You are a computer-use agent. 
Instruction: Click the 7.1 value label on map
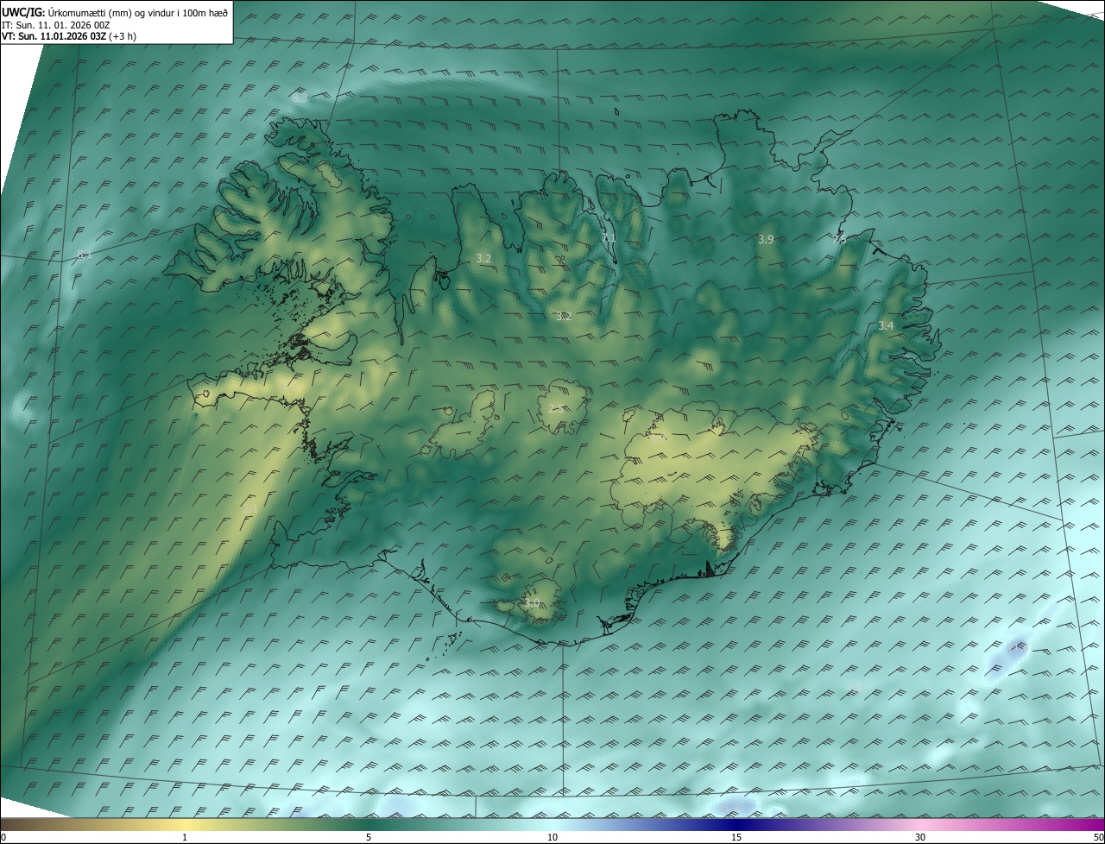pos(608,238)
